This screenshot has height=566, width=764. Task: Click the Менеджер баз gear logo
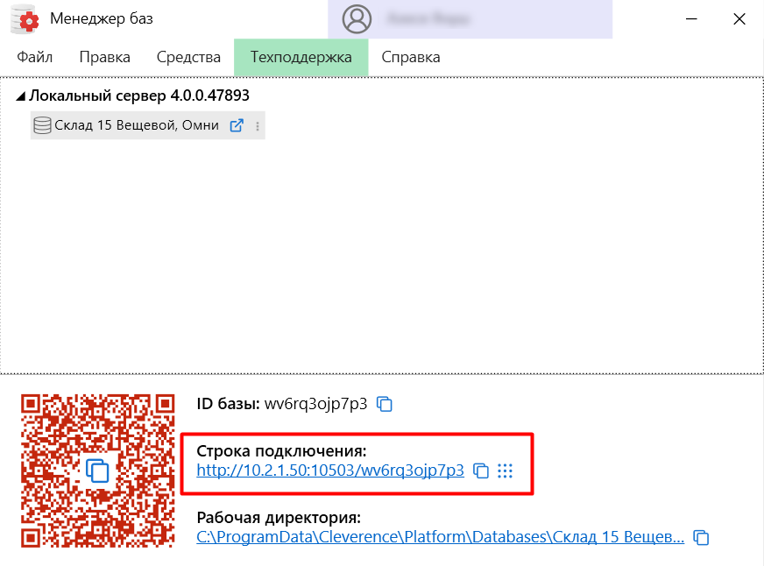tap(24, 18)
